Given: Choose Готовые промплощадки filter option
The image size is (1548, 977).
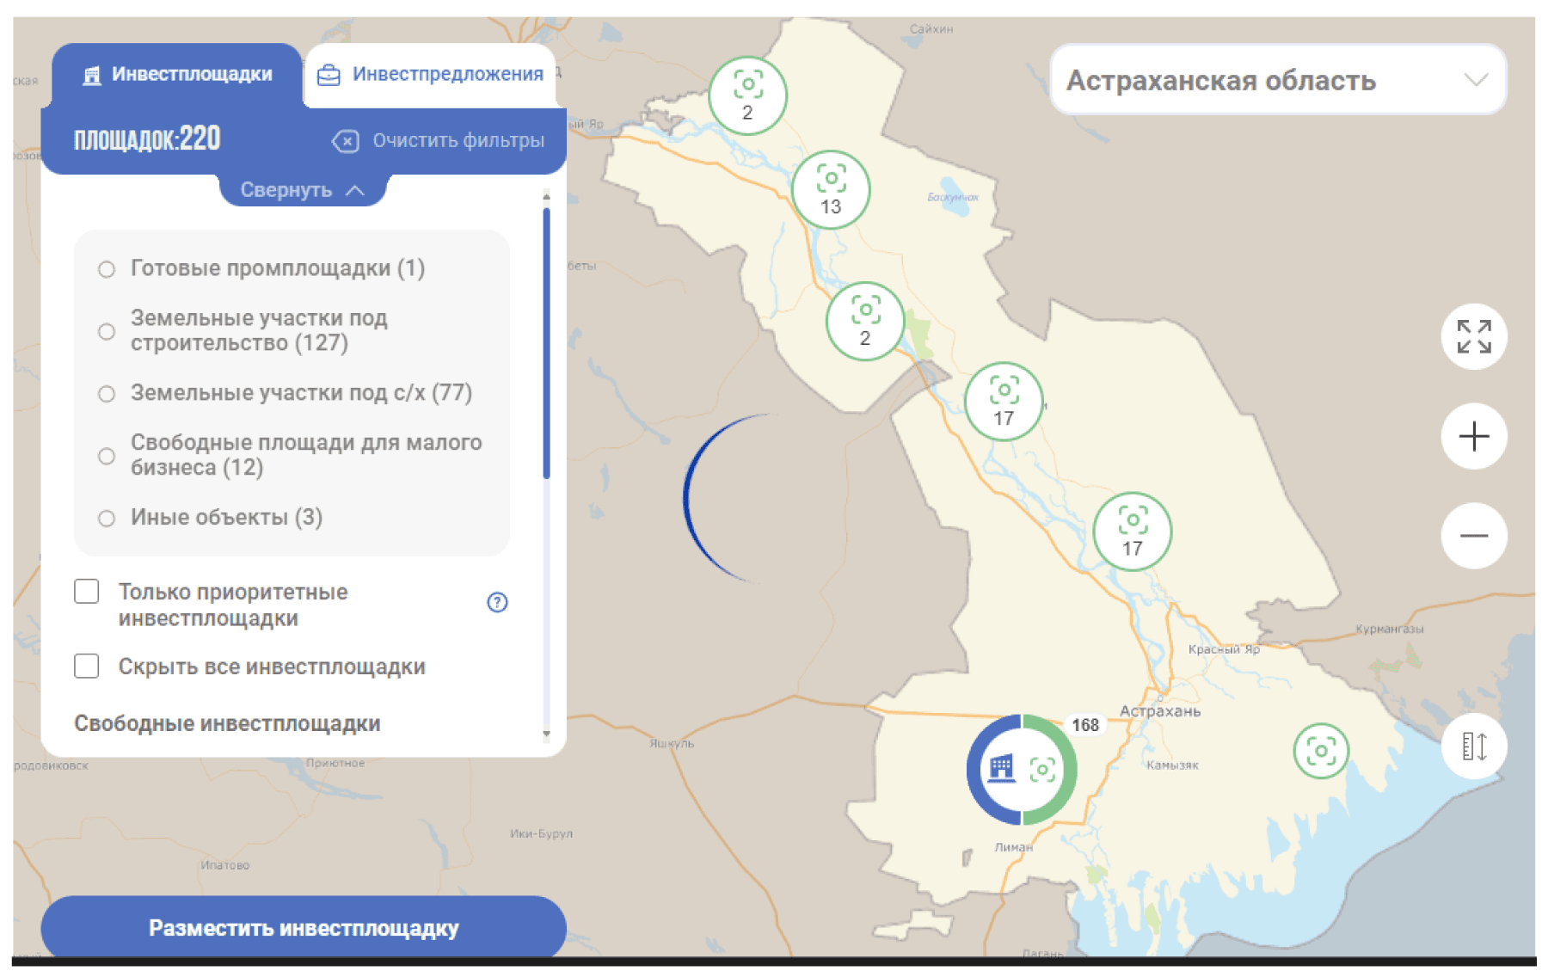Looking at the screenshot, I should (106, 268).
